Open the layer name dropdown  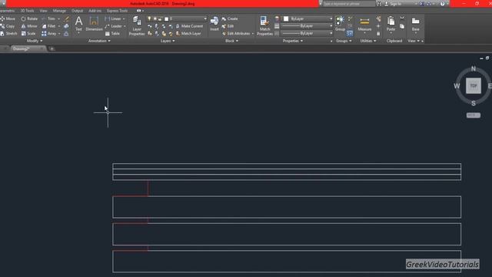point(205,18)
